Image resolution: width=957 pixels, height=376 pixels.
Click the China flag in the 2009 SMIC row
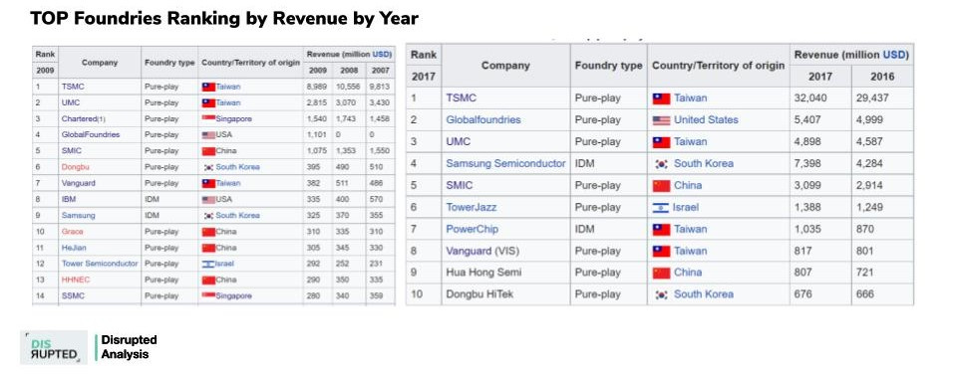coord(208,150)
